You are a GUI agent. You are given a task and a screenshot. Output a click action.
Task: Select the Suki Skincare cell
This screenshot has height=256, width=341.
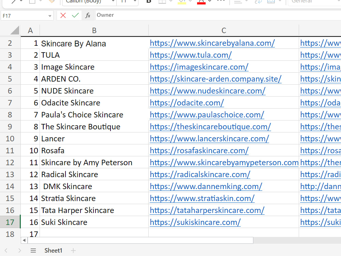(94, 222)
